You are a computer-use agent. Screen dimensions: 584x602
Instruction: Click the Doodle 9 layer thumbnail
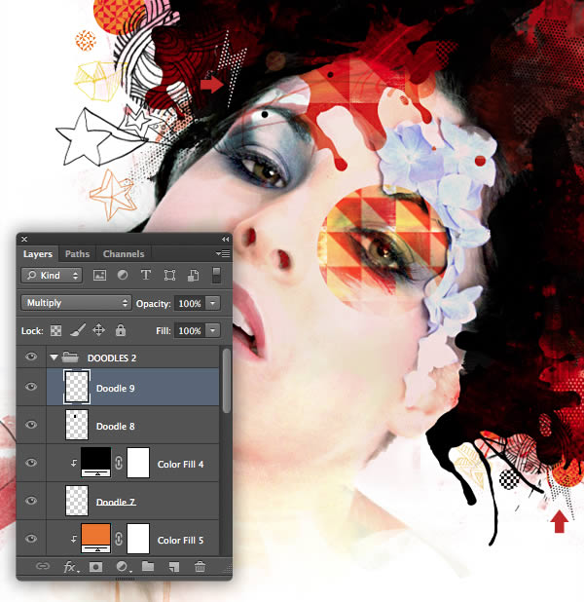click(77, 387)
